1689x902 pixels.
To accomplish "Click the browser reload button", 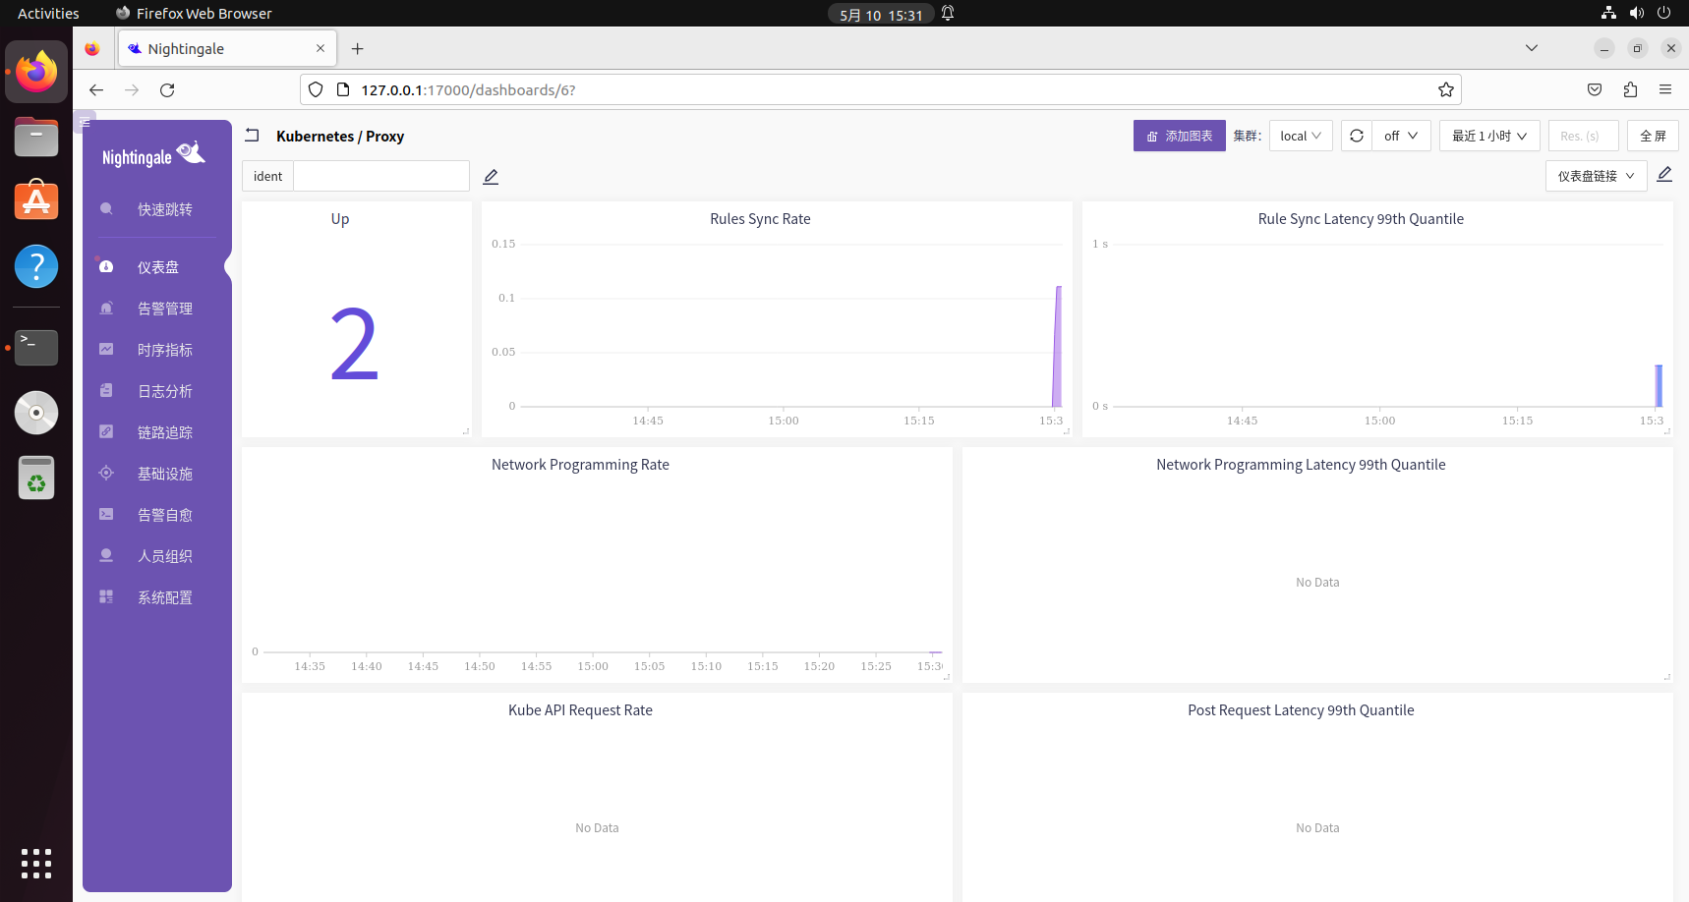I will coord(167,89).
